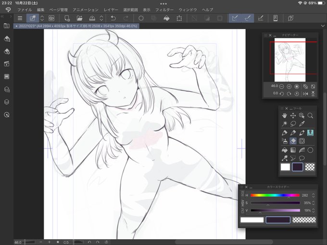Open command bar hamburger menu
The width and height of the screenshot is (327, 245).
tap(20, 18)
